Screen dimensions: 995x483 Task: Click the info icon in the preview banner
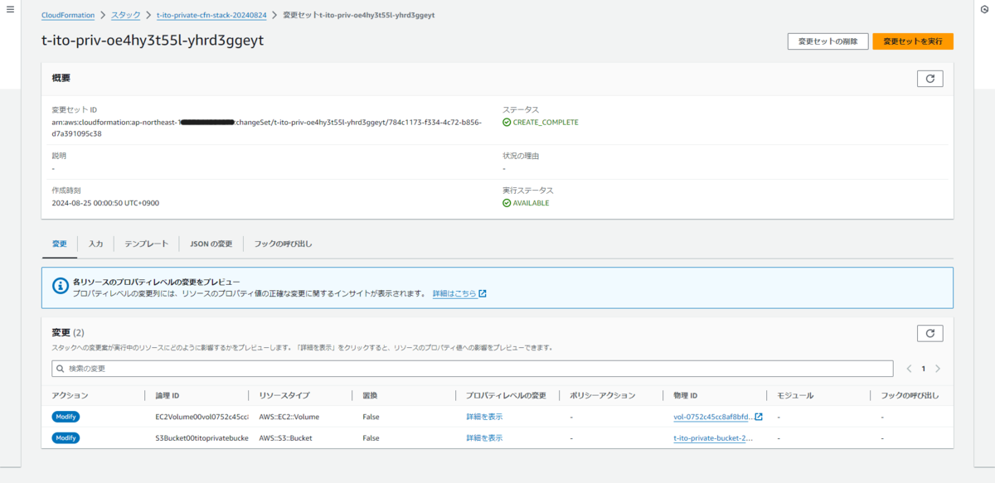[x=60, y=286]
